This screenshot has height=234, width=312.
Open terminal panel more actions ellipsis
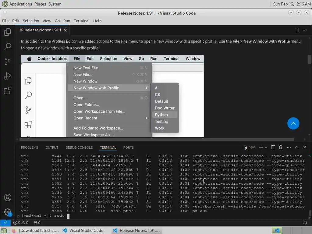click(289, 147)
